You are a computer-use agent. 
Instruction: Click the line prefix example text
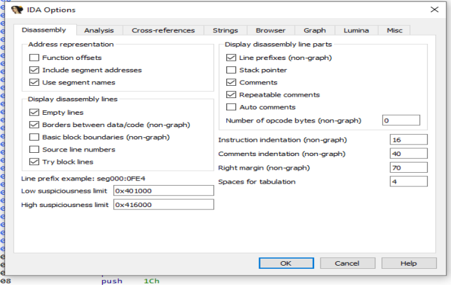[83, 179]
